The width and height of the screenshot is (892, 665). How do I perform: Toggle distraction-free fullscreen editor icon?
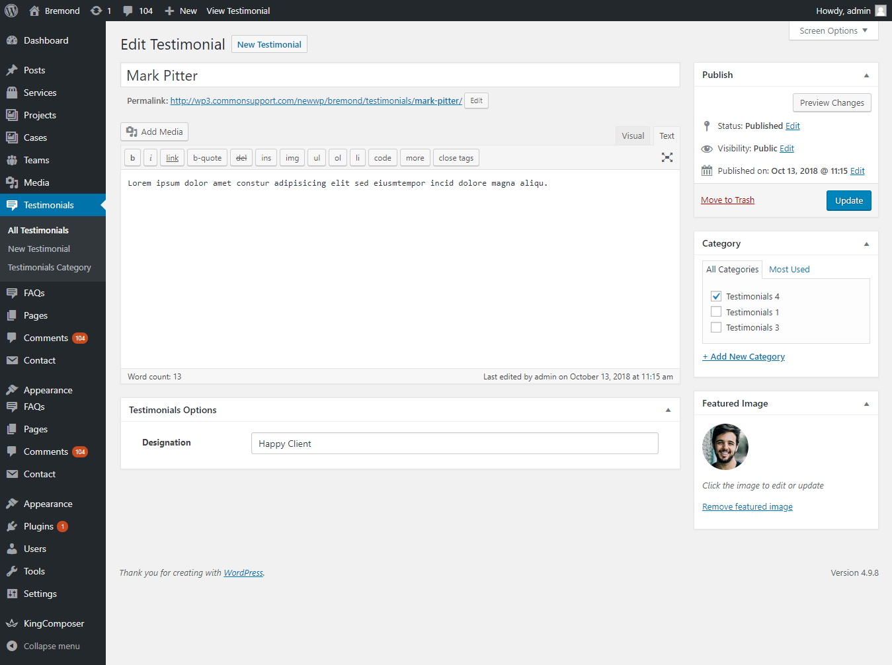point(667,157)
